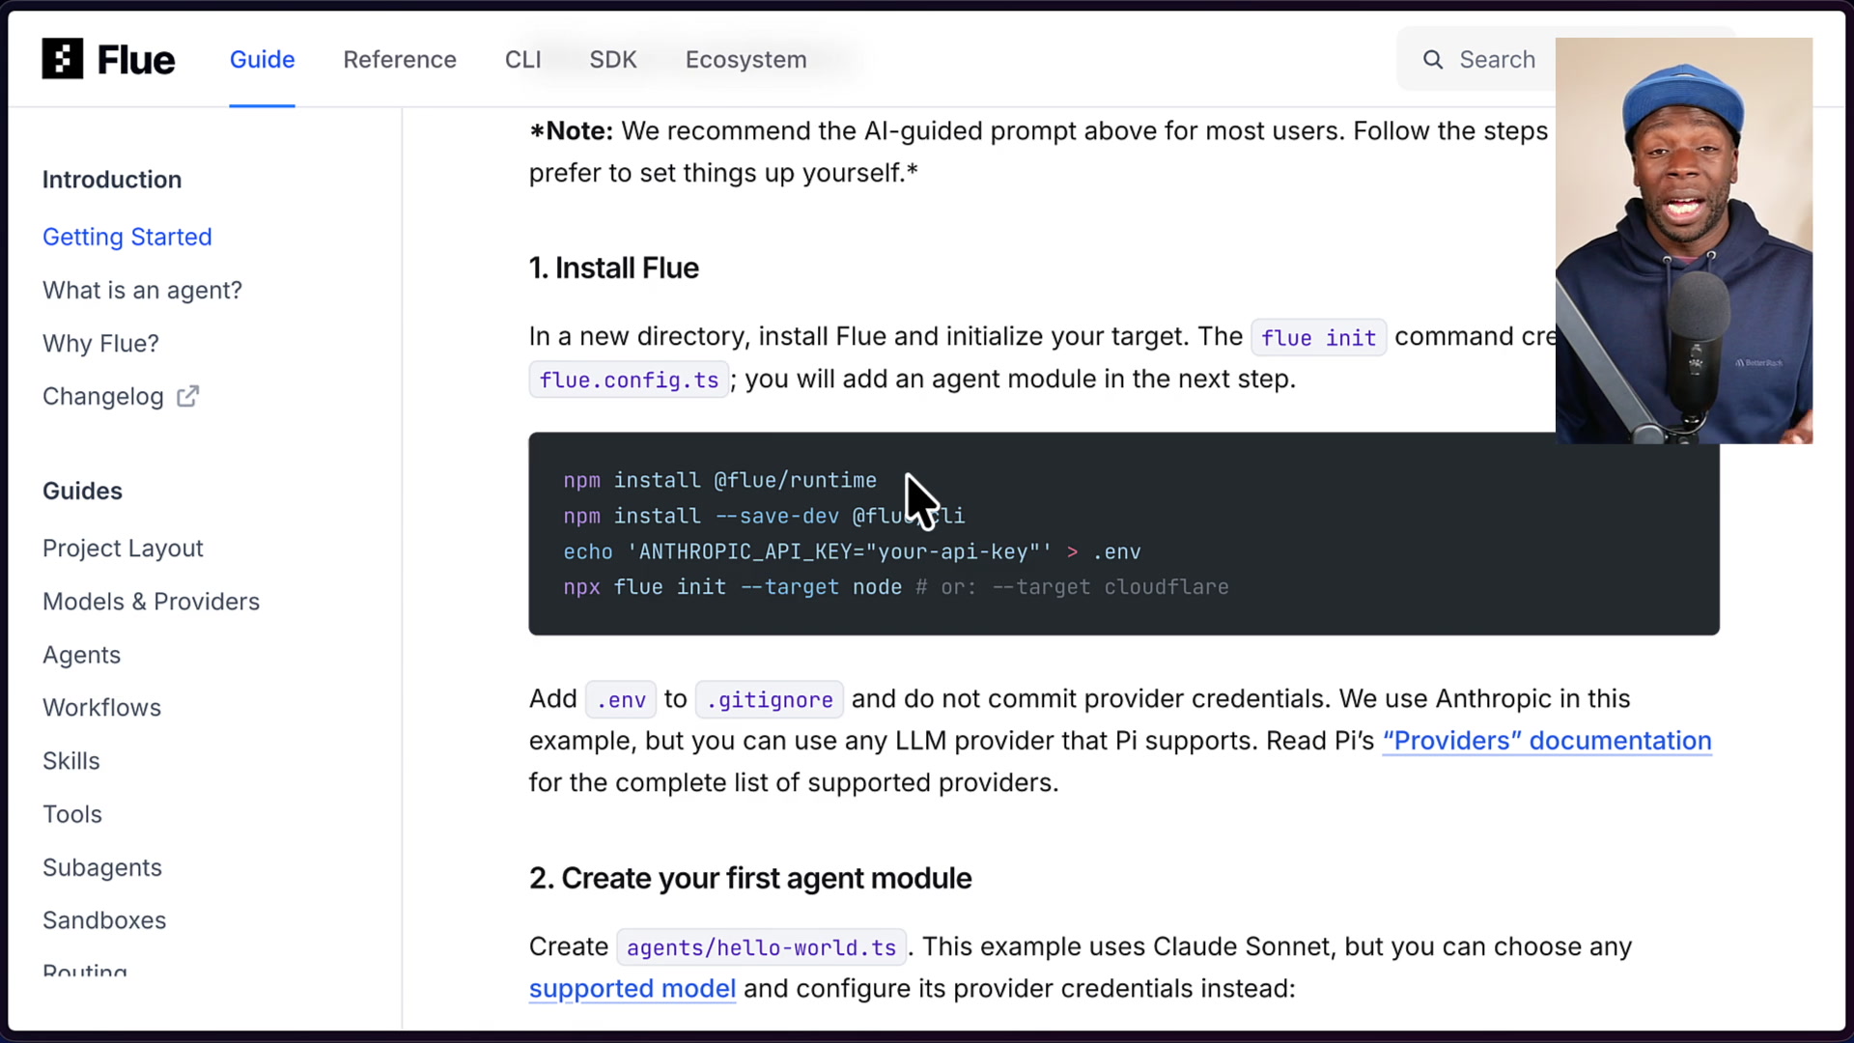Click the Changelog external link icon

point(188,396)
